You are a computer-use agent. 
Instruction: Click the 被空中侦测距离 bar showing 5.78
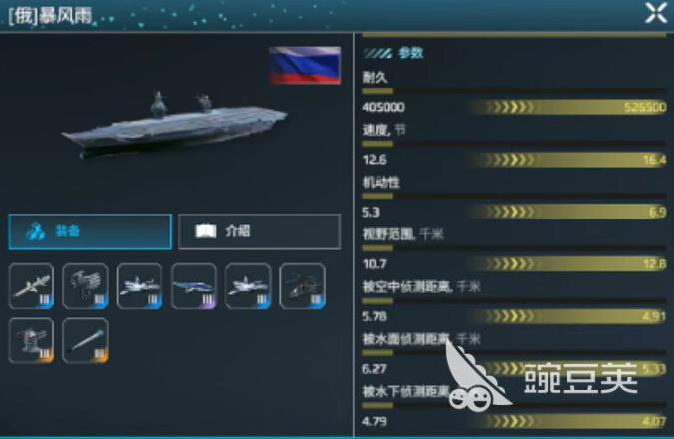point(514,317)
